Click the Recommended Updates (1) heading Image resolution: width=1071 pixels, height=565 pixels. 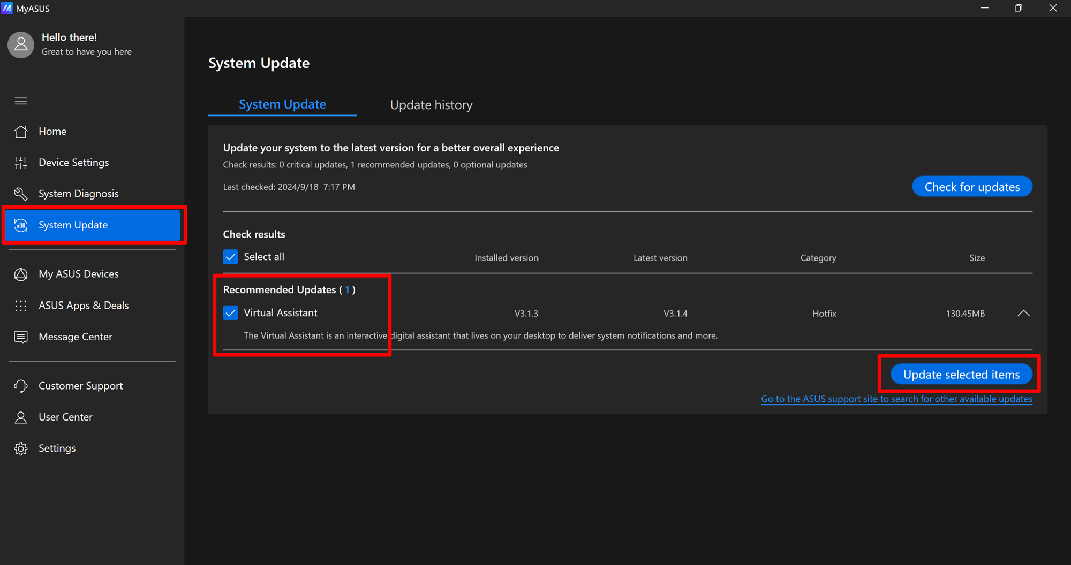(x=289, y=290)
